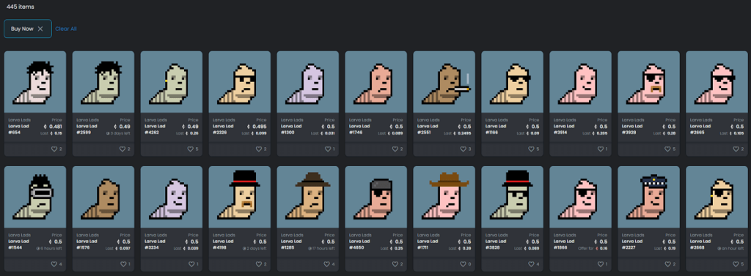Open the eyepatch Larva Lad #3928 image
Image resolution: width=751 pixels, height=276 pixels.
coord(648,82)
